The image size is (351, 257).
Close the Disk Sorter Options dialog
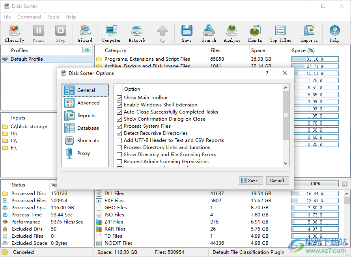(284, 73)
